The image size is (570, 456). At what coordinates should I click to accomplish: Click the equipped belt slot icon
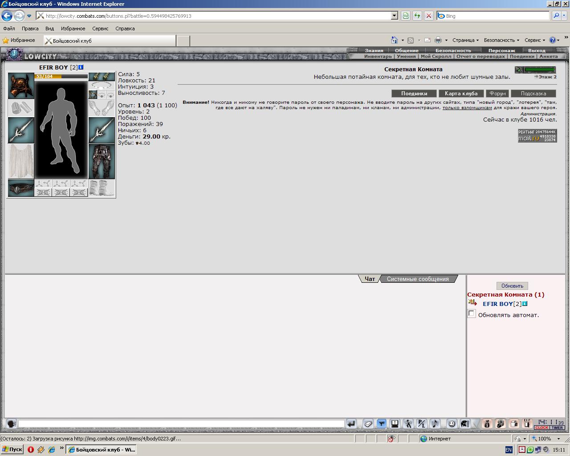(21, 188)
